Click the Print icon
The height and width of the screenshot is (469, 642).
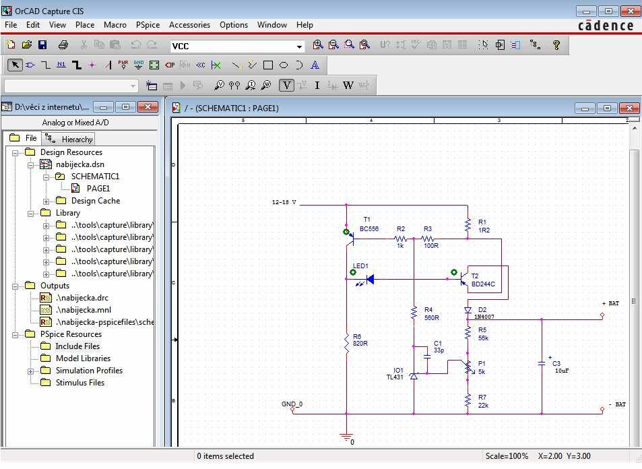pos(63,45)
